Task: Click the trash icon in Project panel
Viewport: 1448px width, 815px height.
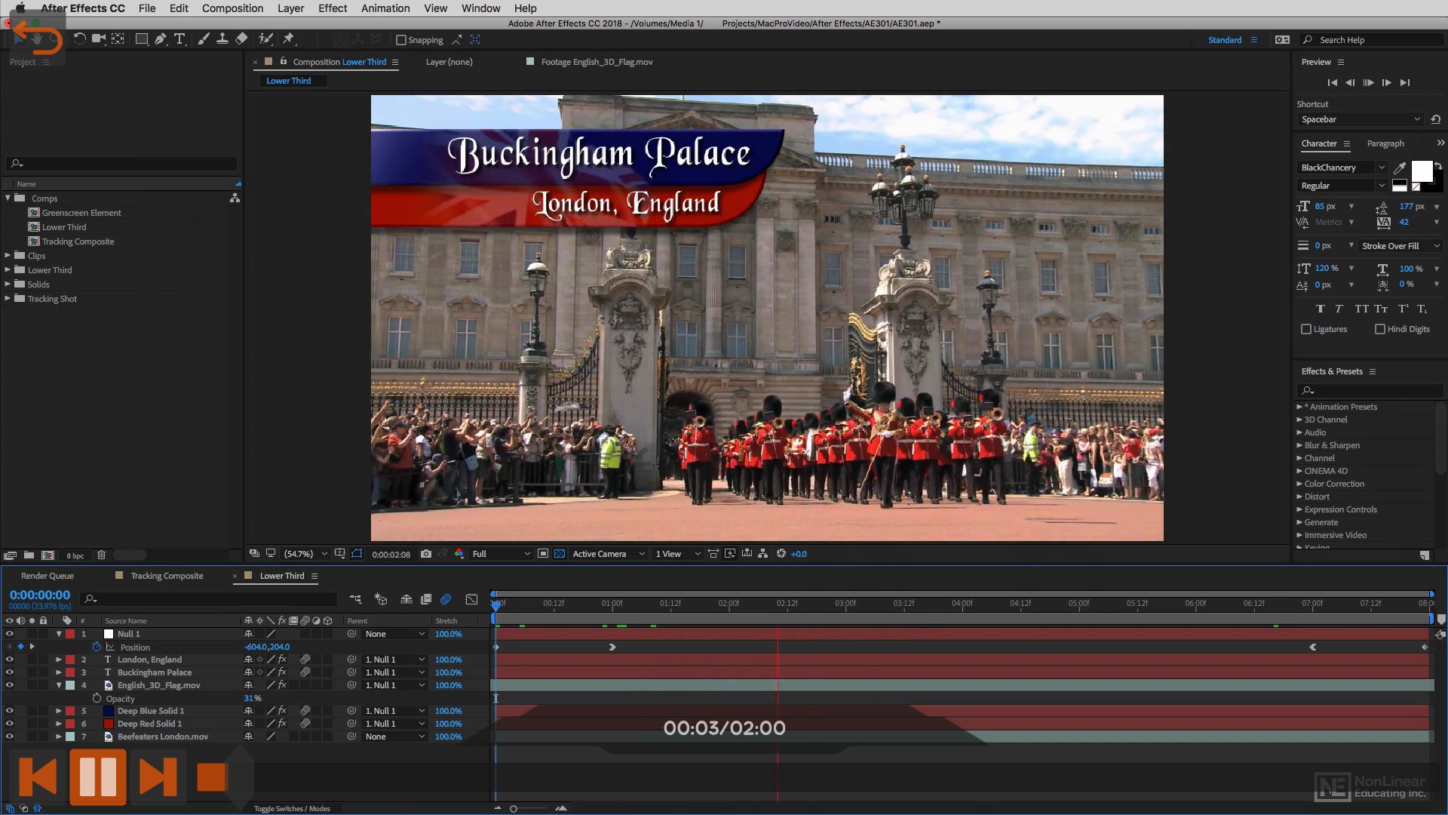Action: 101,555
